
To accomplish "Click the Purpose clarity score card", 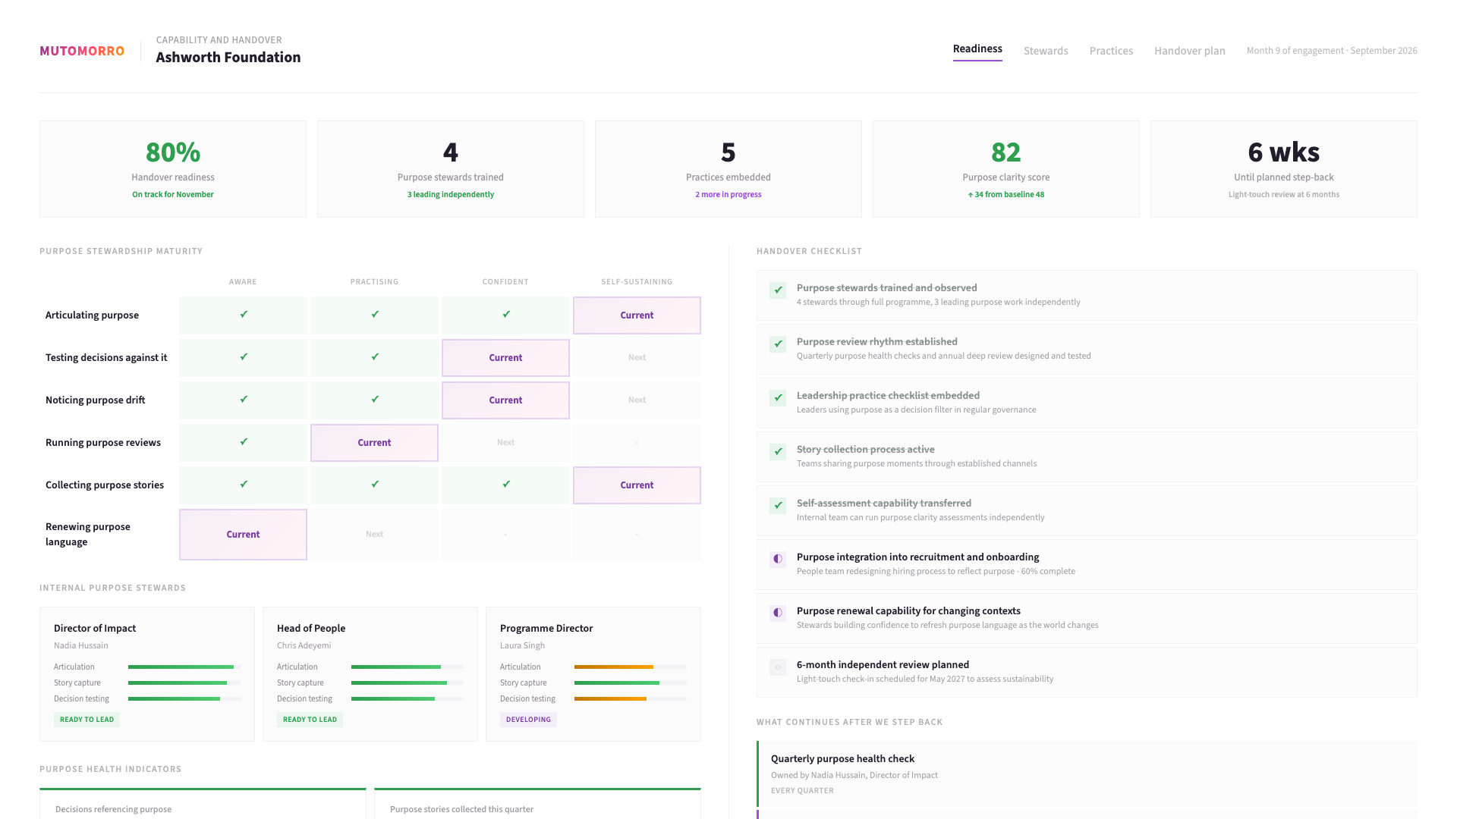I will pos(1005,169).
